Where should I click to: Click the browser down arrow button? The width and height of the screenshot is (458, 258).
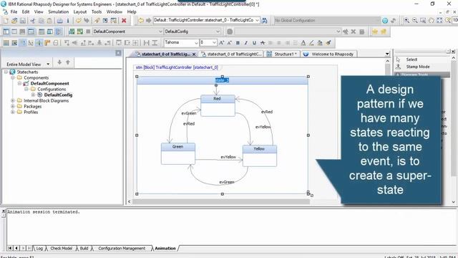click(x=59, y=62)
